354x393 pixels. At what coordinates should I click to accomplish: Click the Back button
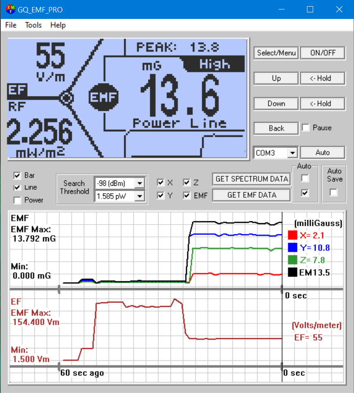[276, 128]
